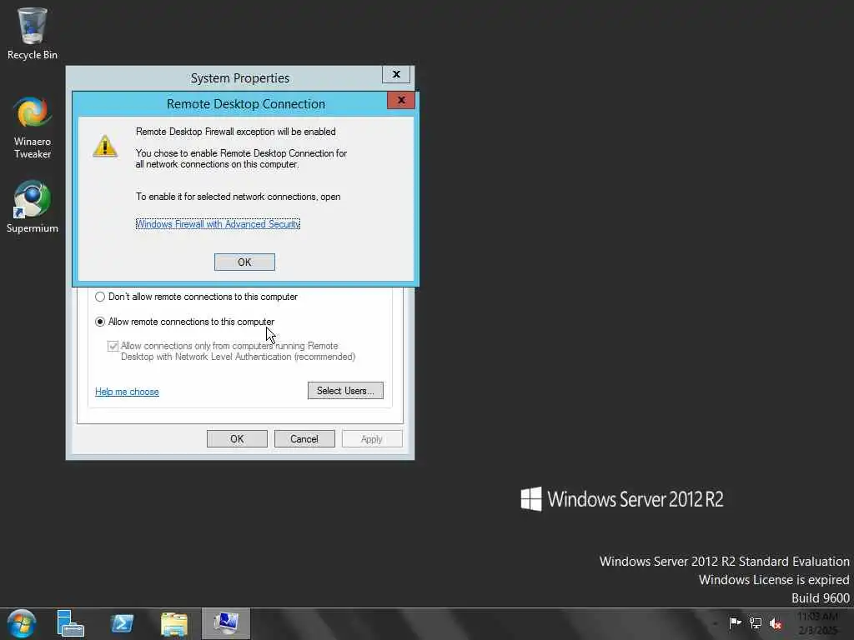Select the Winaero Tweaker desktop icon
Image resolution: width=854 pixels, height=640 pixels.
[33, 127]
